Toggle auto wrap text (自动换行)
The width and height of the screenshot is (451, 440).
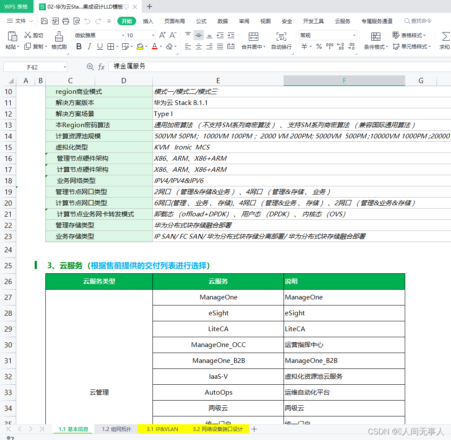coord(281,41)
